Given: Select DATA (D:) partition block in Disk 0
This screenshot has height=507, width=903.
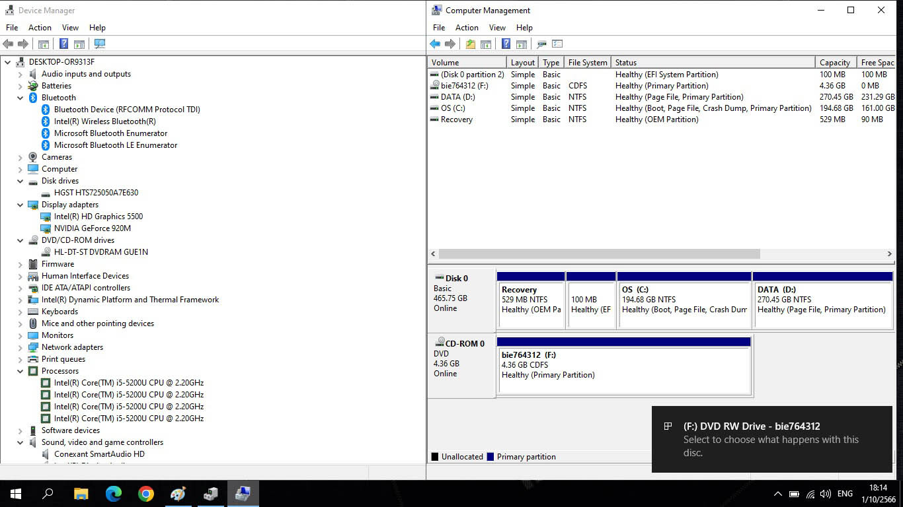Looking at the screenshot, I should pos(823,300).
